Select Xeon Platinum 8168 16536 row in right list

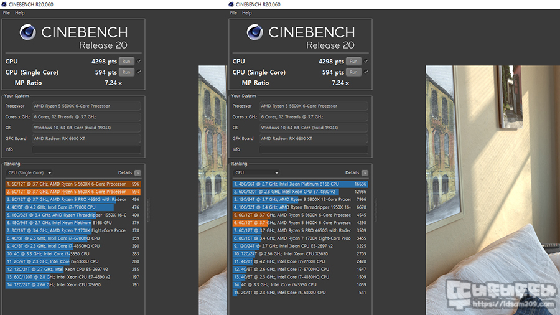300,184
